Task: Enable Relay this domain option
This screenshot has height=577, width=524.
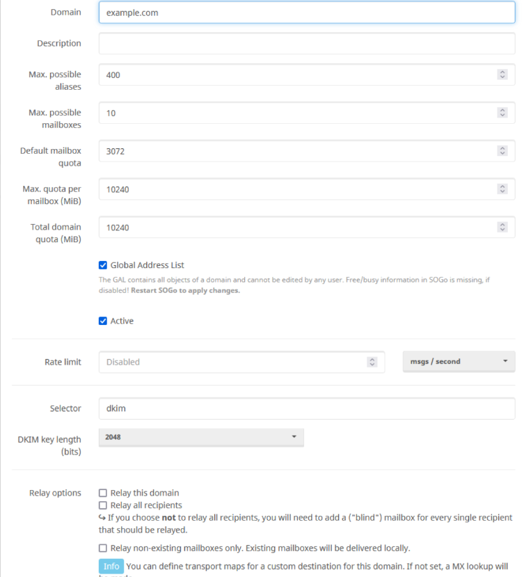Action: (x=103, y=493)
